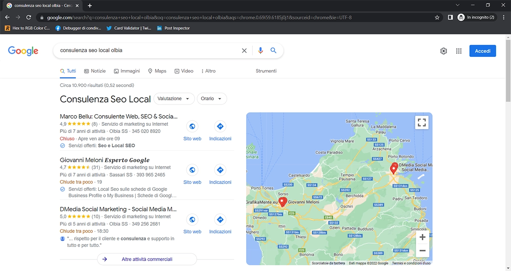Go back using browser back arrow
This screenshot has height=271, width=511.
7,17
